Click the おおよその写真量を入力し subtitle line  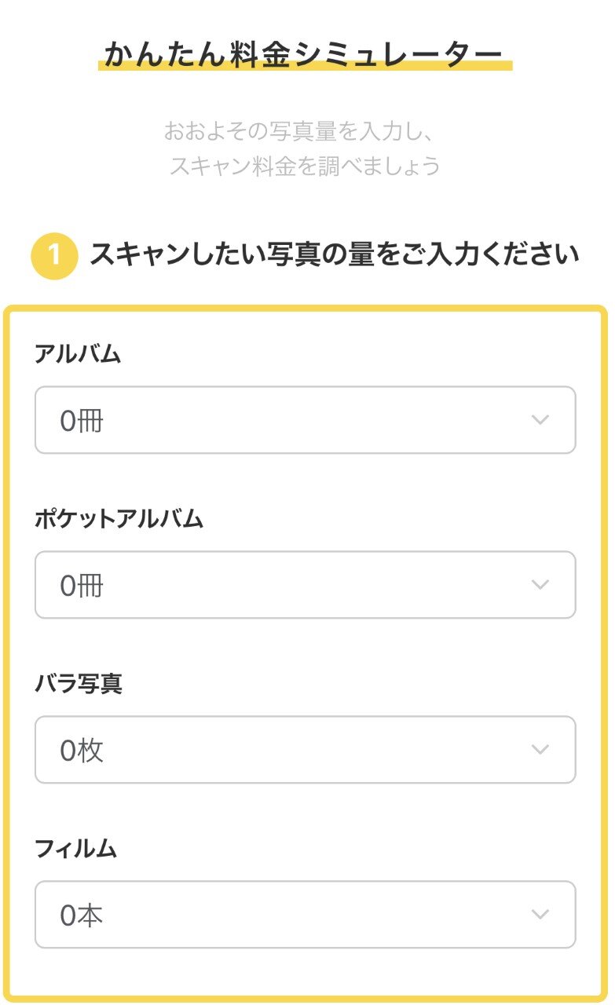coord(298,131)
